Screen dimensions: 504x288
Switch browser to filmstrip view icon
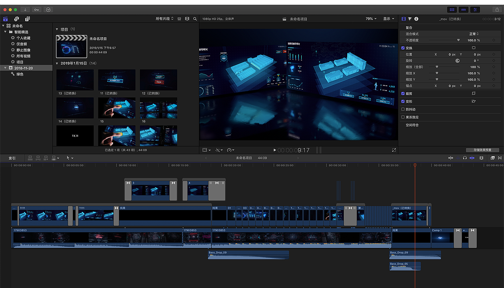187,19
